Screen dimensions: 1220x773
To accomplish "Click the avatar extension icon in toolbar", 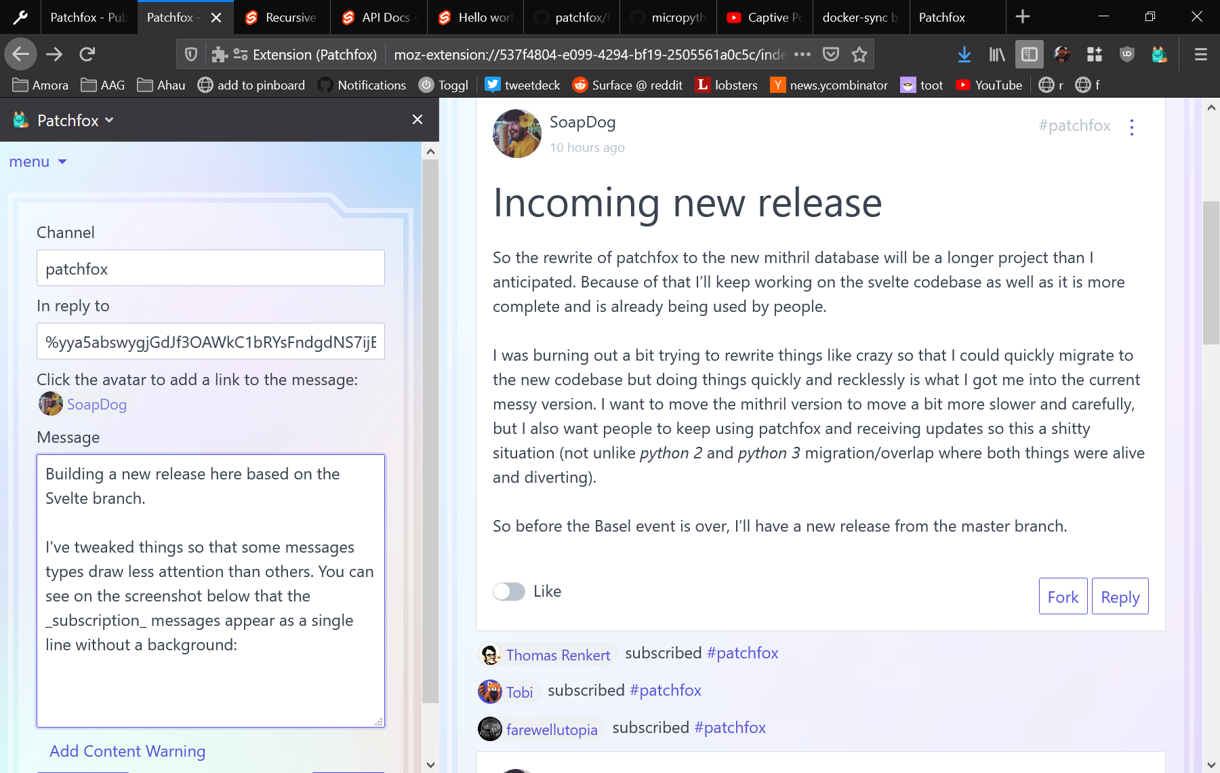I will (1062, 54).
